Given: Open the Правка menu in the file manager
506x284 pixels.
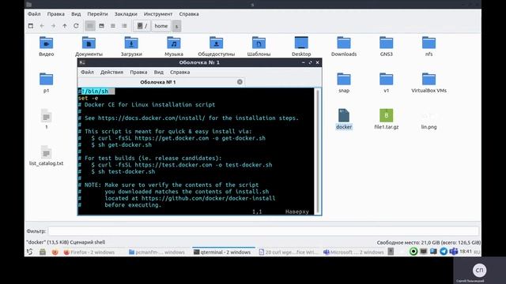Looking at the screenshot, I should click(56, 14).
